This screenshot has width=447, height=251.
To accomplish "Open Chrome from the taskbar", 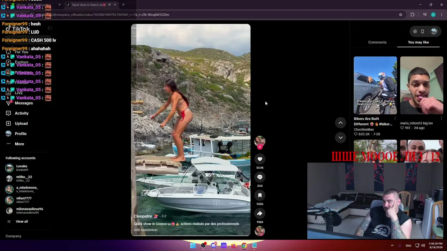I will [x=244, y=245].
